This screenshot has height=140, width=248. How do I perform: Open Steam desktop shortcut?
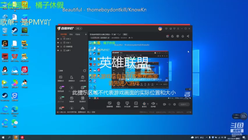click(15, 31)
